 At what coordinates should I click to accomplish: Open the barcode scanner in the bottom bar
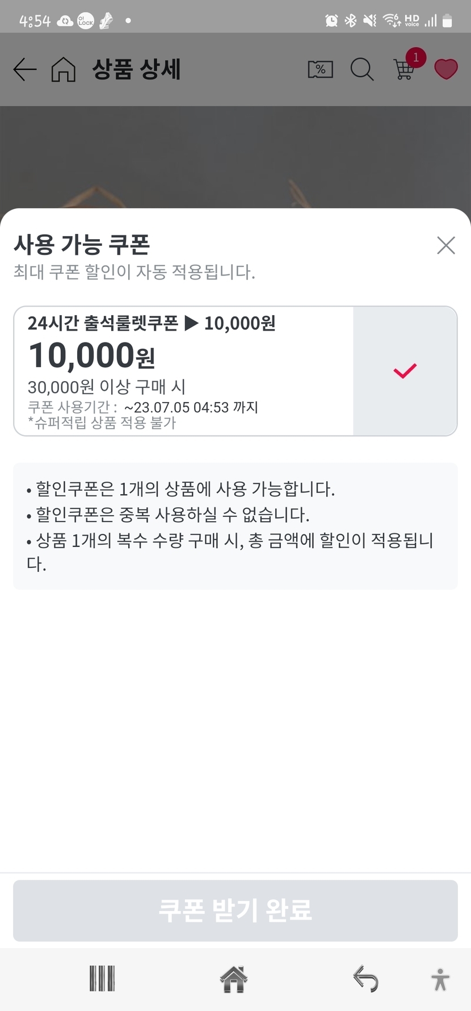[102, 979]
